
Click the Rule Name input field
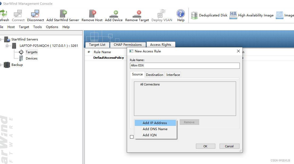[185, 66]
